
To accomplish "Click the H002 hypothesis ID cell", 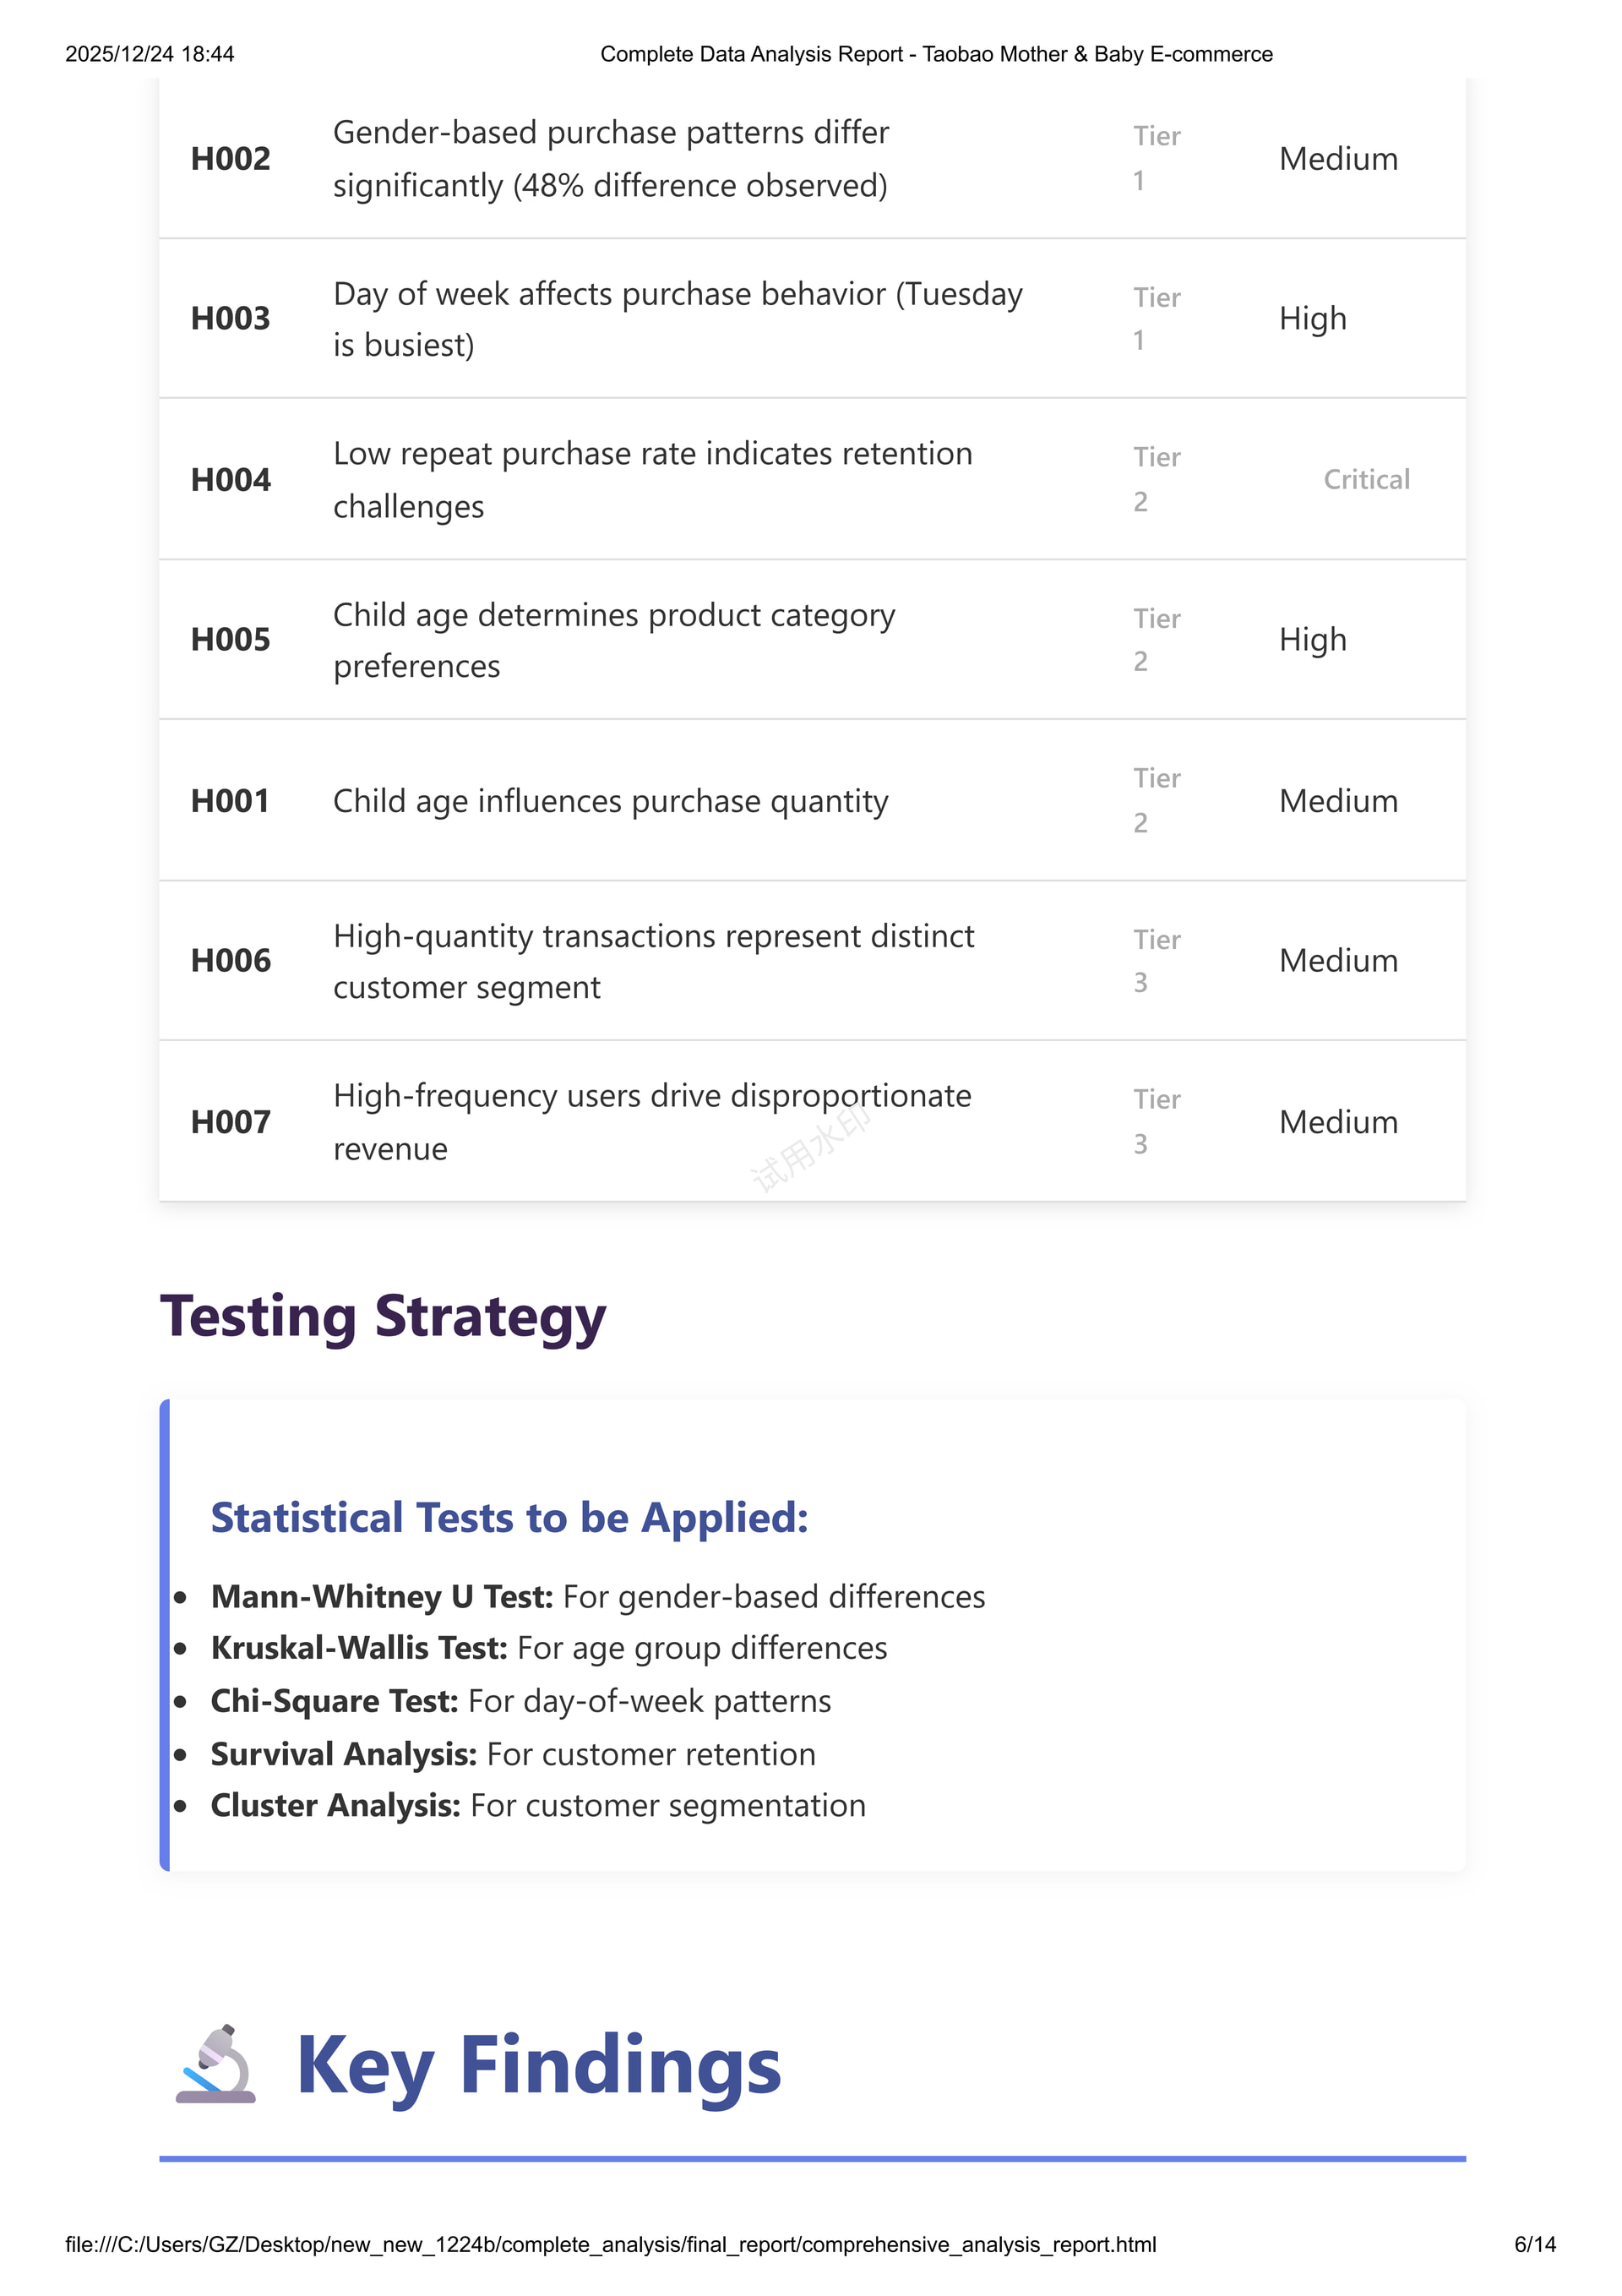I will (x=231, y=158).
